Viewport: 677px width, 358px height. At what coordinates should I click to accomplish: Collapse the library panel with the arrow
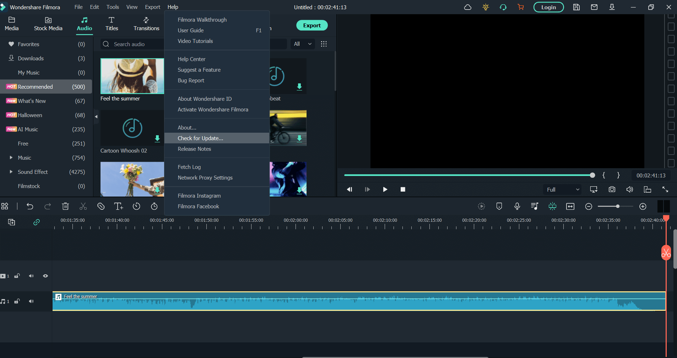coord(96,116)
